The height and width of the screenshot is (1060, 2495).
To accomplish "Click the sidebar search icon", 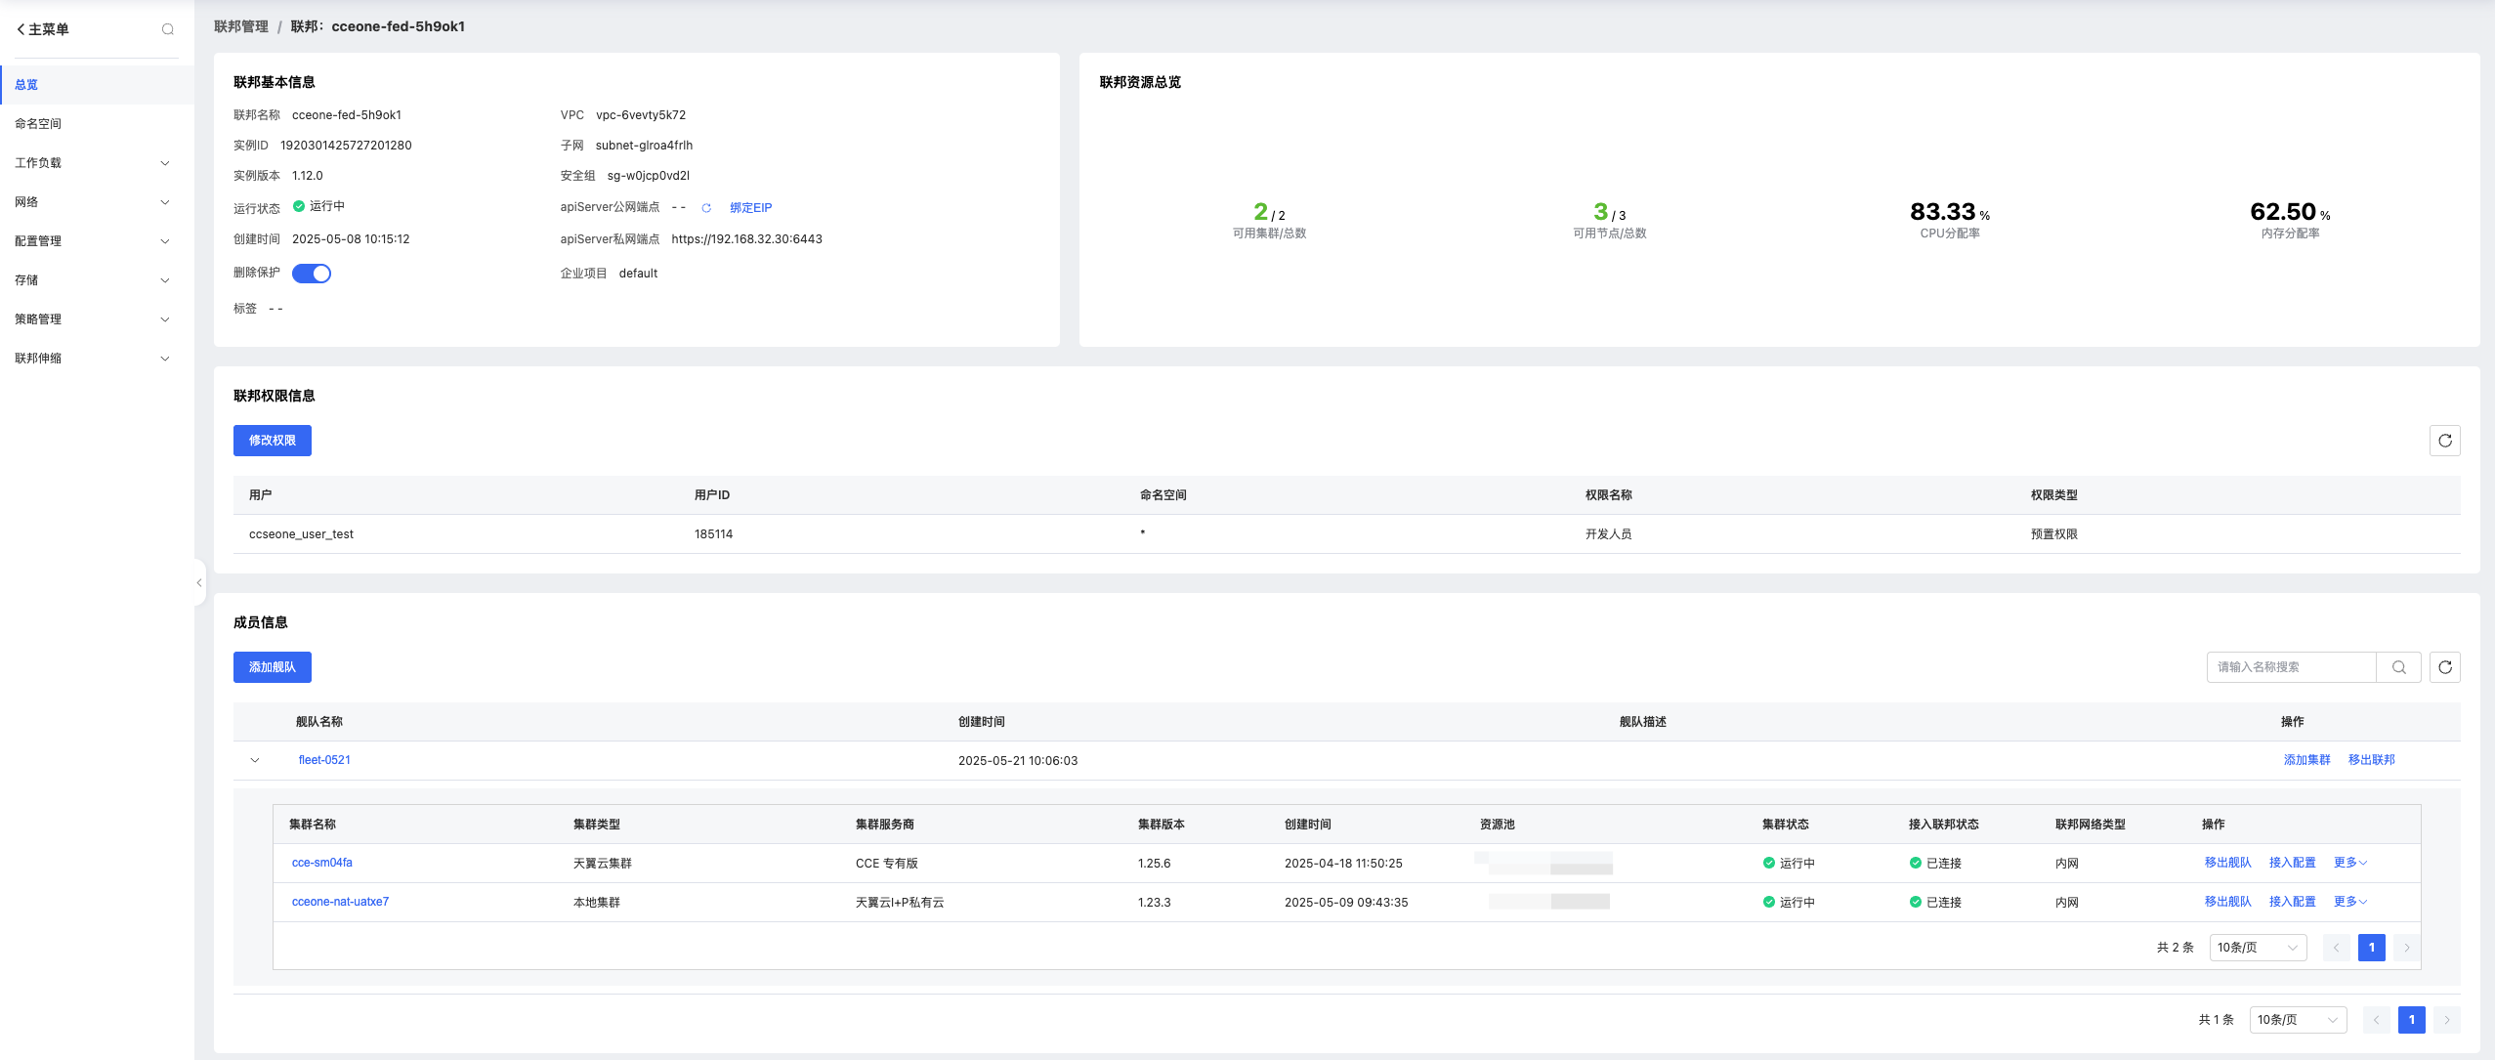I will coord(168,29).
